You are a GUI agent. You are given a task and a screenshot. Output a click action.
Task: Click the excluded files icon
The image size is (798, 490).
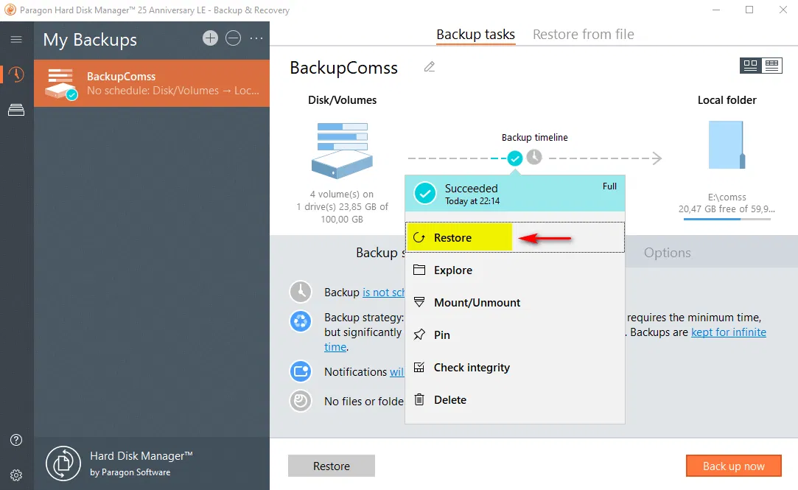click(301, 401)
